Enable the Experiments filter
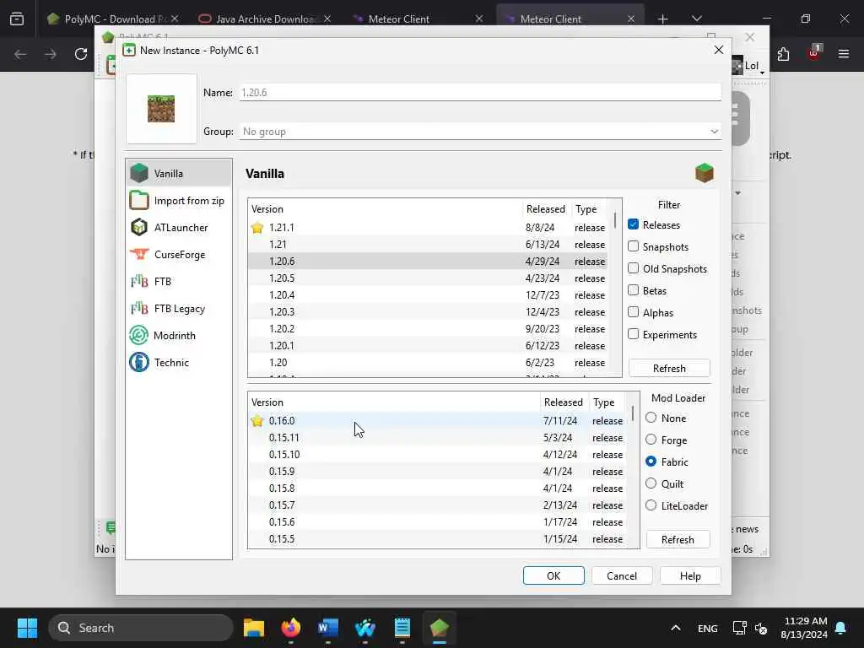Viewport: 864px width, 648px height. coord(633,334)
